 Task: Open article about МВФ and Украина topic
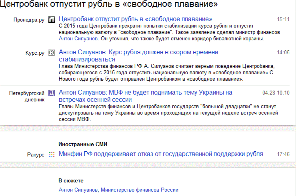pos(145,96)
